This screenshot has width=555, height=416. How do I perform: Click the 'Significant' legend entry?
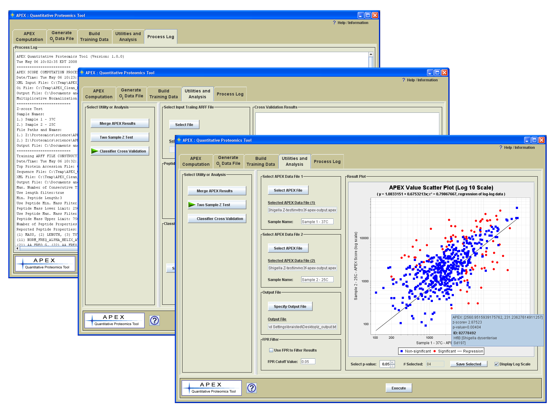pyautogui.click(x=444, y=351)
